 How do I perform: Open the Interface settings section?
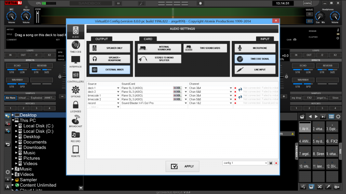(76, 61)
